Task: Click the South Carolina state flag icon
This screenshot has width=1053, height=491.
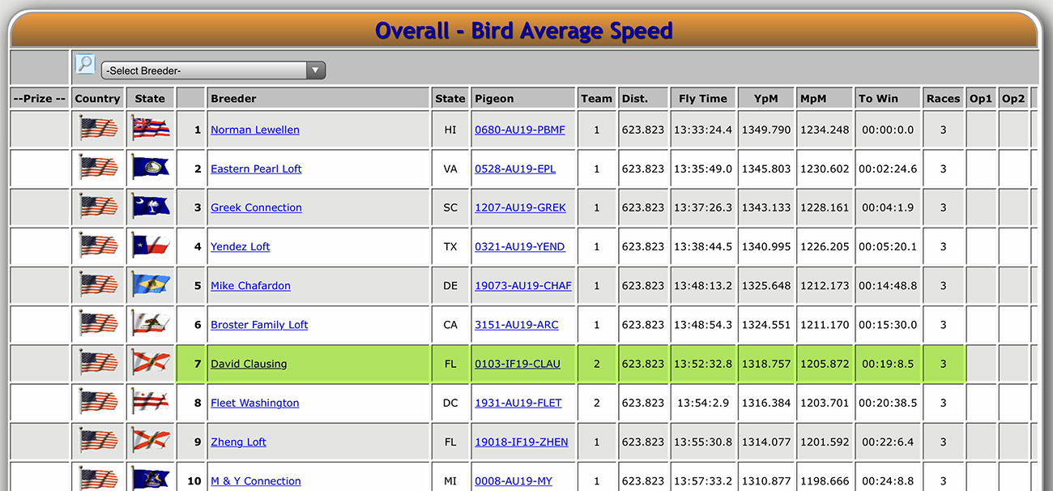Action: (x=150, y=207)
